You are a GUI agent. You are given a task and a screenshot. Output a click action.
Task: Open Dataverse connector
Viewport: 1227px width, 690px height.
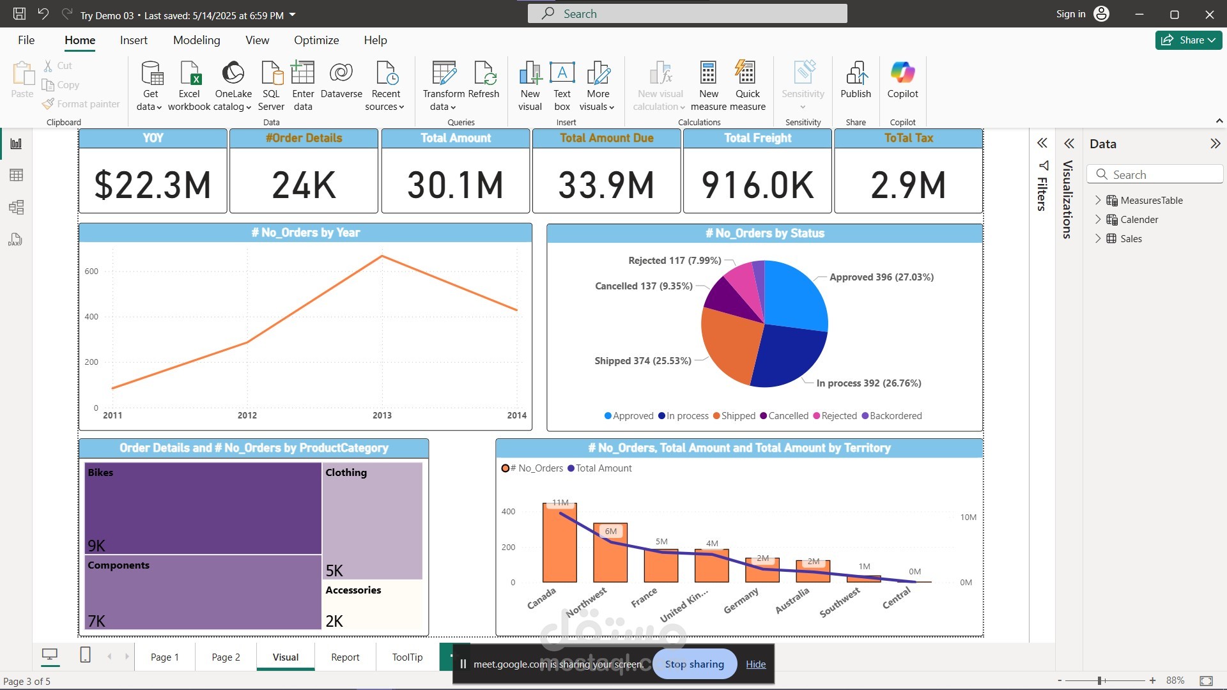point(341,80)
